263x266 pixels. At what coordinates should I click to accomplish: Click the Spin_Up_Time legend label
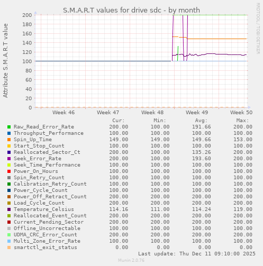click(x=33, y=140)
